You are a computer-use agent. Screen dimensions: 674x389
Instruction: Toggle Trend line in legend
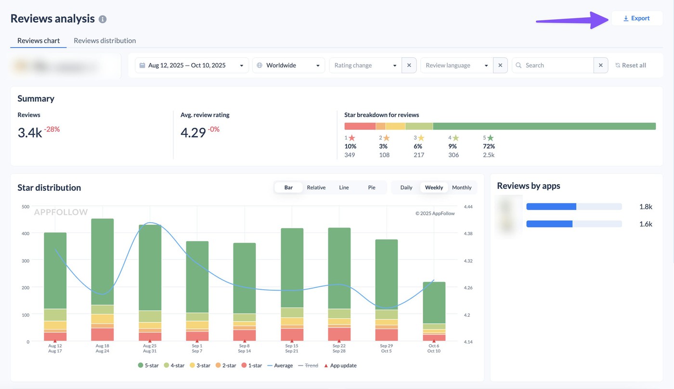pyautogui.click(x=308, y=365)
